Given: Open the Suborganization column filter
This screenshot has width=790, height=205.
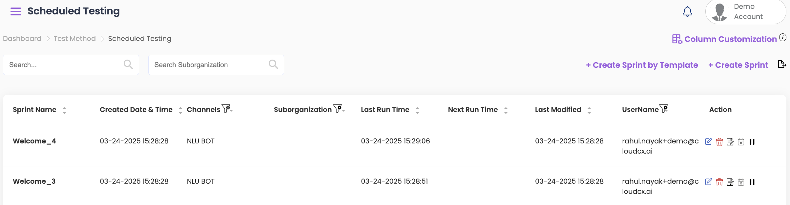Looking at the screenshot, I should pos(338,109).
